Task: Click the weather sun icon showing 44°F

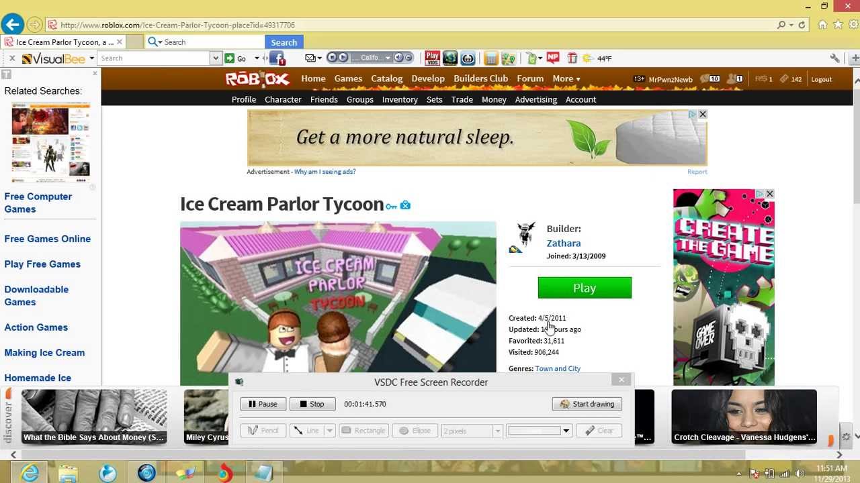Action: pos(587,58)
